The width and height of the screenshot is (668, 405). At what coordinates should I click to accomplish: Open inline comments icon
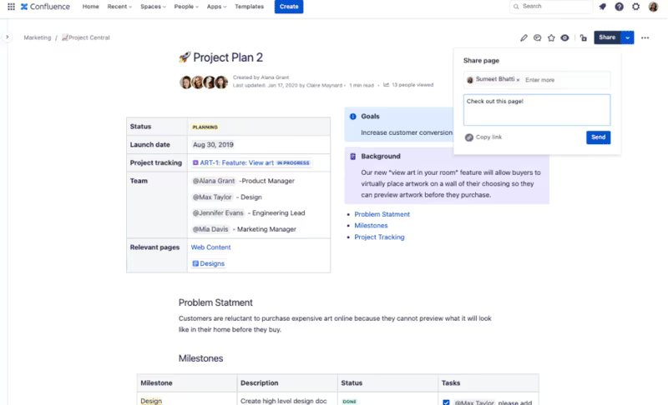537,37
